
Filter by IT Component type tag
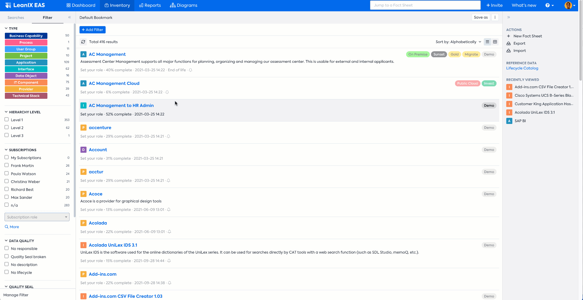26,82
